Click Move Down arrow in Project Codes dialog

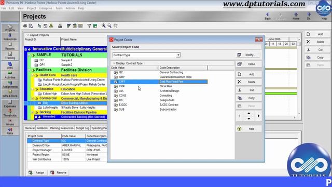249,118
